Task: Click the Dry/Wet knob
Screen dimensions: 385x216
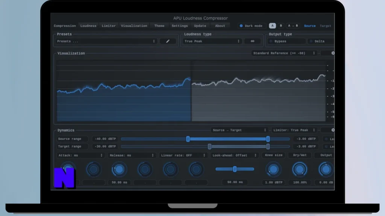Action: (x=300, y=169)
